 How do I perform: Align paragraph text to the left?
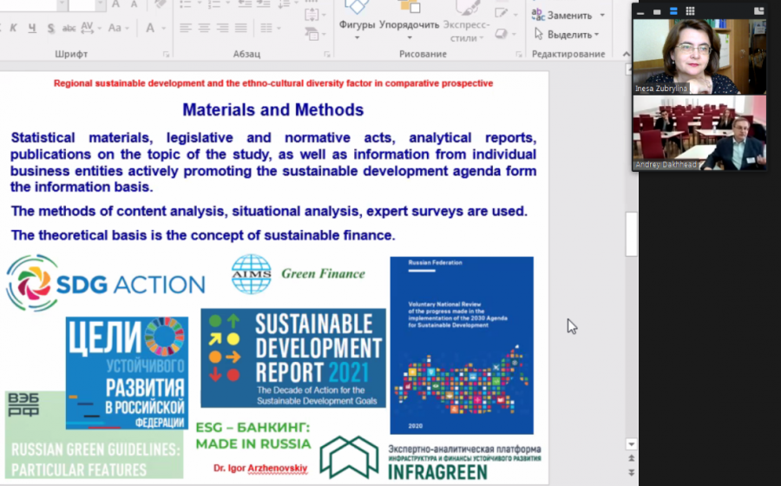186,28
